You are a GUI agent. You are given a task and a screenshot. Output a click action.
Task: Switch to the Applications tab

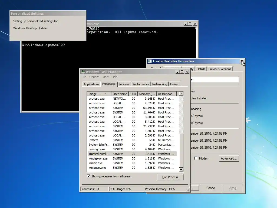click(91, 84)
